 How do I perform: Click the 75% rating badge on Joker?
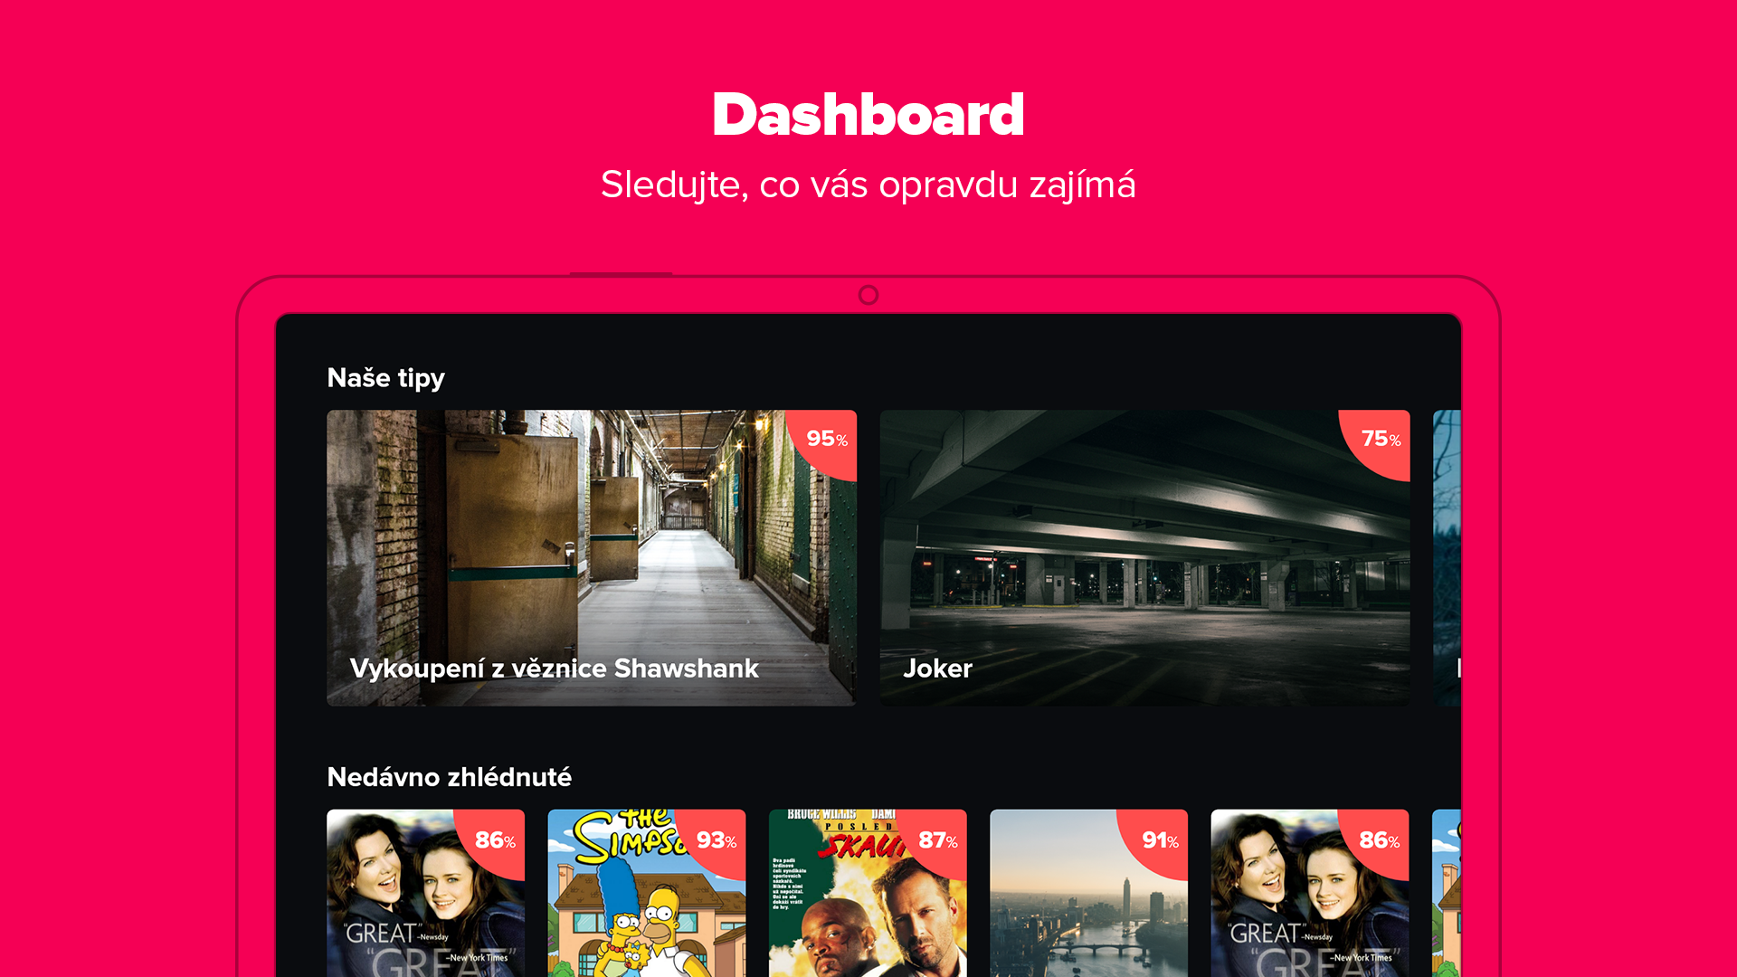coord(1376,443)
